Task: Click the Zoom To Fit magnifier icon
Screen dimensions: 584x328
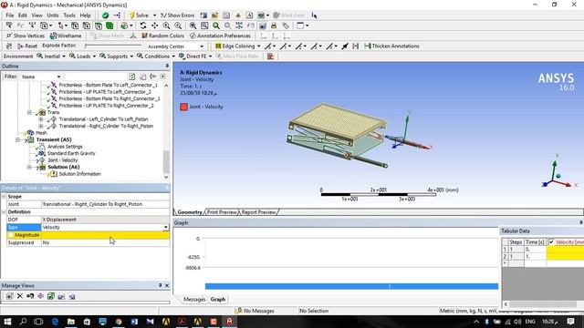Action: click(x=193, y=26)
